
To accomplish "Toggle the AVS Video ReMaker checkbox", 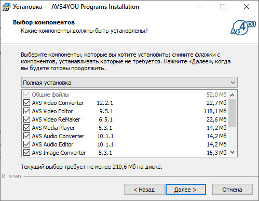I will [x=26, y=119].
